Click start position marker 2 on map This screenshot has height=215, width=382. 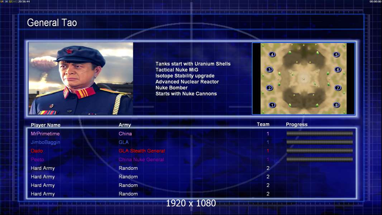[269, 88]
